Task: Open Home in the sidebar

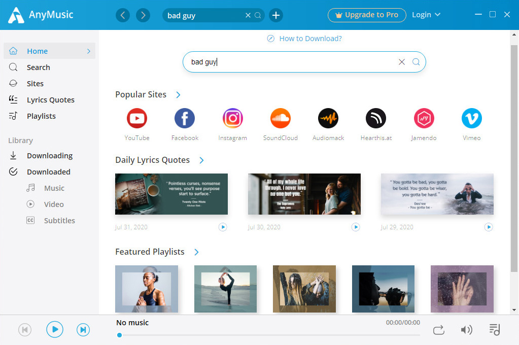Action: click(x=49, y=51)
